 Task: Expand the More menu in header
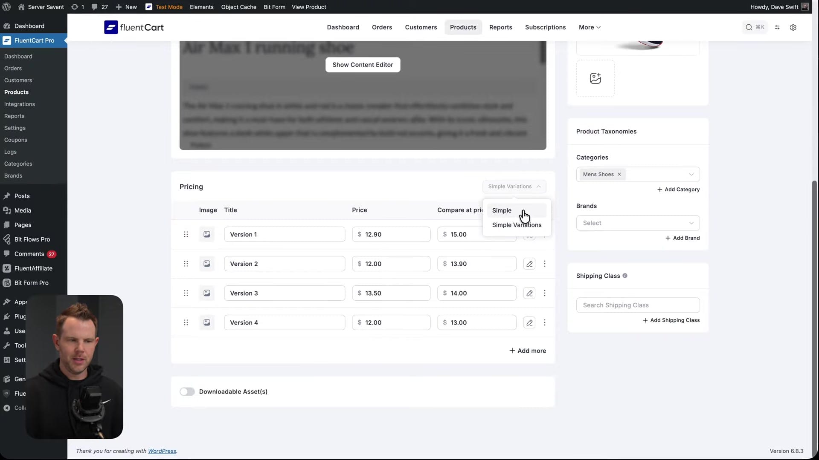point(590,27)
